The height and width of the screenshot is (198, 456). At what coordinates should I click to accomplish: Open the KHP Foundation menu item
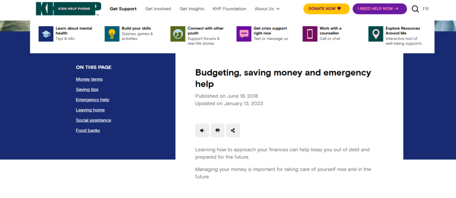229,9
